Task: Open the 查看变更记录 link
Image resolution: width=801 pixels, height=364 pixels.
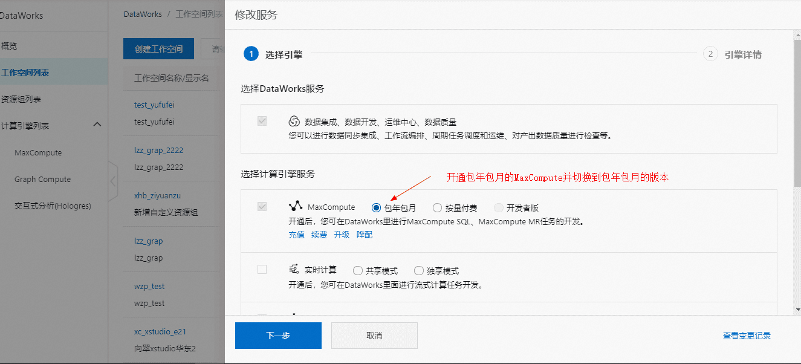Action: [747, 336]
